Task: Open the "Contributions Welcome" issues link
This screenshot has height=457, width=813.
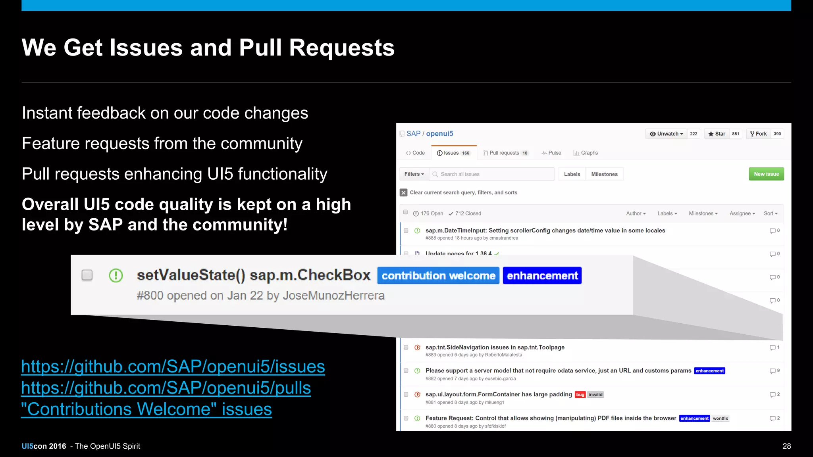Action: (146, 409)
